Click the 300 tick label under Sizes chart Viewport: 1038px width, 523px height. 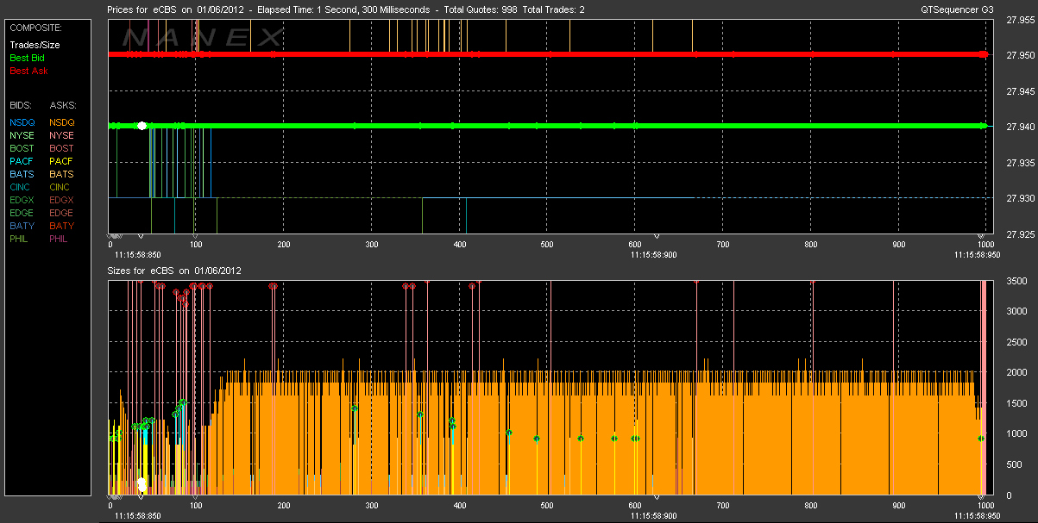[371, 506]
